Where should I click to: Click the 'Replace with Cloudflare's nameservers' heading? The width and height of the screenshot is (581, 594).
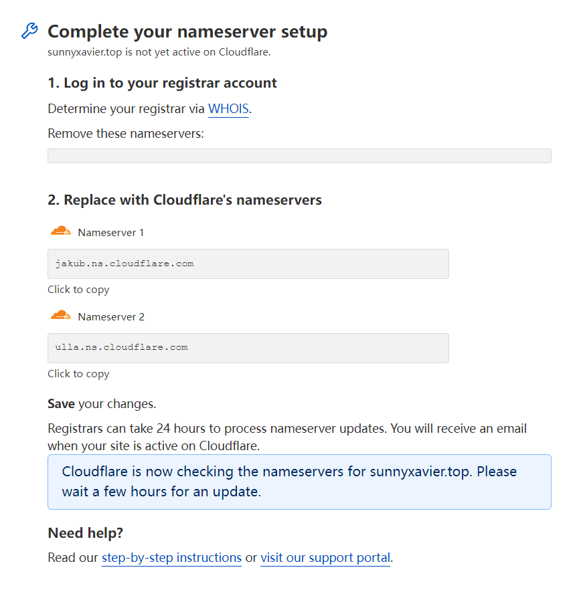pos(185,200)
